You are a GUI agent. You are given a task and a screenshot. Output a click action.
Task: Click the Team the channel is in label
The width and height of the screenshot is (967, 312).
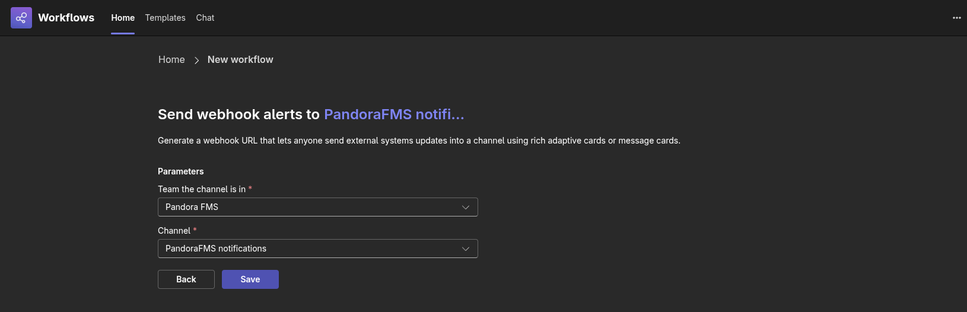[x=202, y=189]
